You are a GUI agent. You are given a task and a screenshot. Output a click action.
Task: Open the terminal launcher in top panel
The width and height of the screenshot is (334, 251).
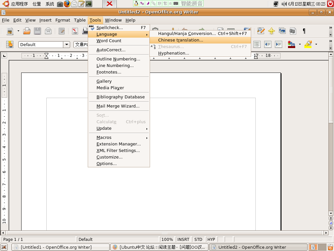pyautogui.click(x=89, y=4)
